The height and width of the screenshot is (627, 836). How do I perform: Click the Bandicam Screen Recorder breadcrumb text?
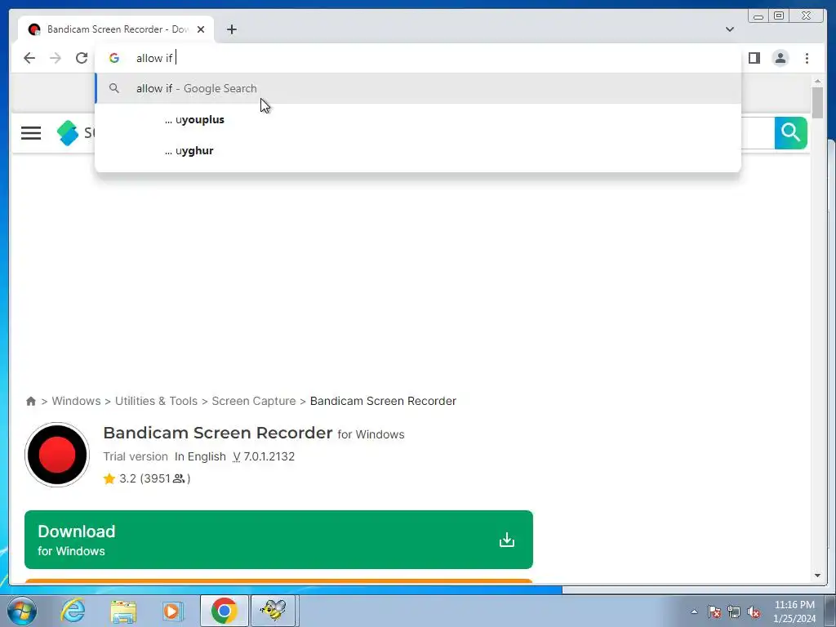pos(383,401)
